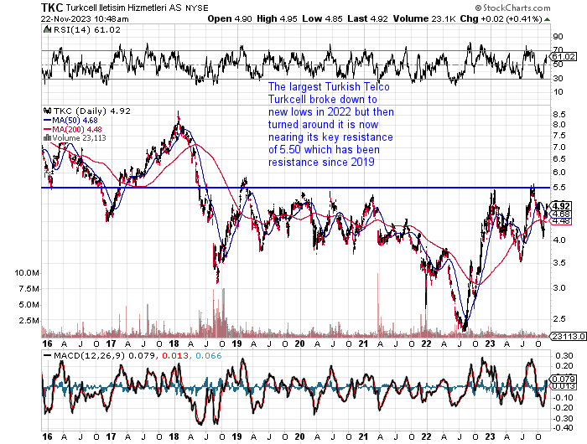Click annotation line 'resistance since 2019'
Screen dimensions: 587x444
point(321,162)
